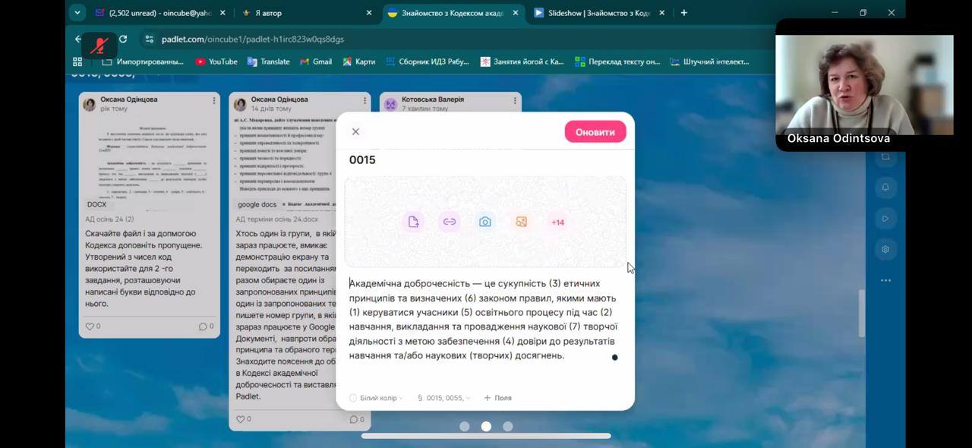Open the three-dot menu in right sidebar
972x448 pixels.
pyautogui.click(x=885, y=280)
